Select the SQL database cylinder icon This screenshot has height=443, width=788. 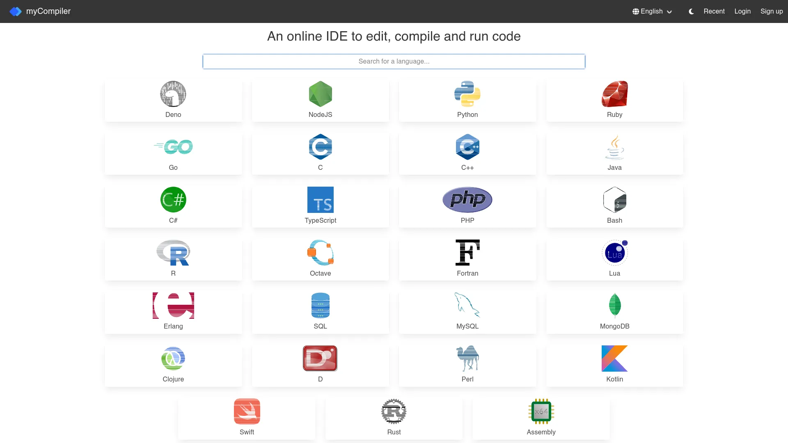pyautogui.click(x=321, y=306)
